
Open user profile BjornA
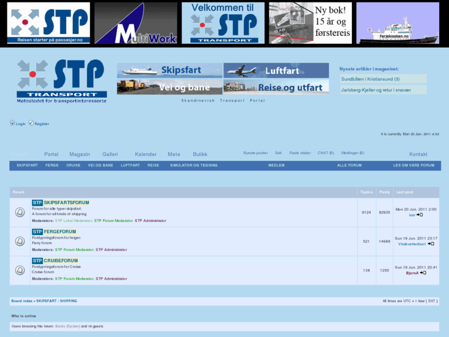tap(412, 273)
